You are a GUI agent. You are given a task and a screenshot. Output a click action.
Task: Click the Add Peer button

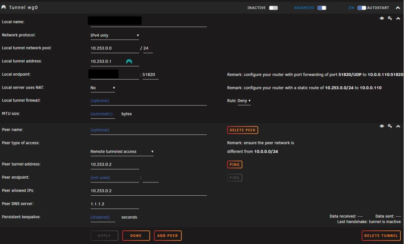pos(168,236)
